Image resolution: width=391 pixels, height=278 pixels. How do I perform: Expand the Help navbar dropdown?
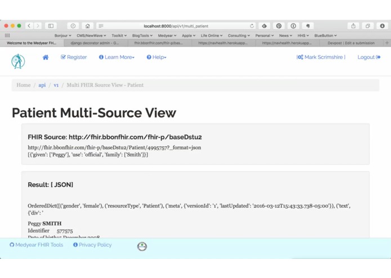click(x=156, y=57)
